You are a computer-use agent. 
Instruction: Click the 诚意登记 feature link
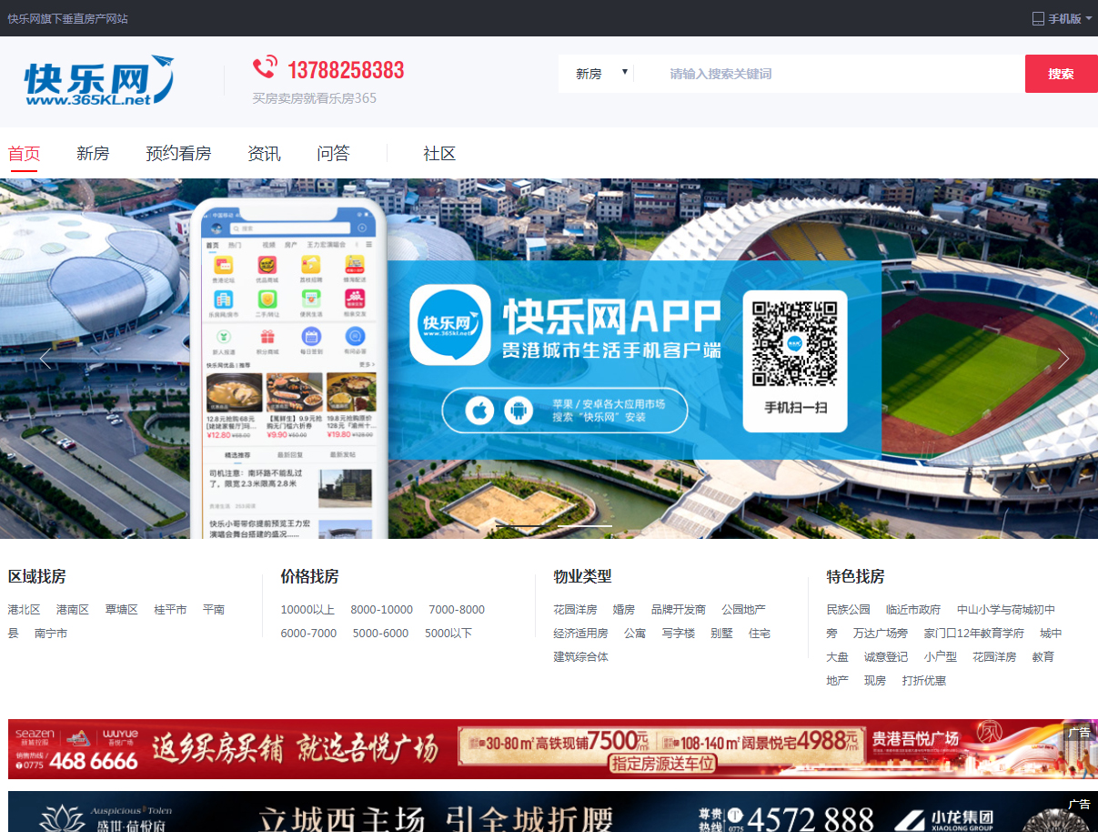[x=886, y=656]
